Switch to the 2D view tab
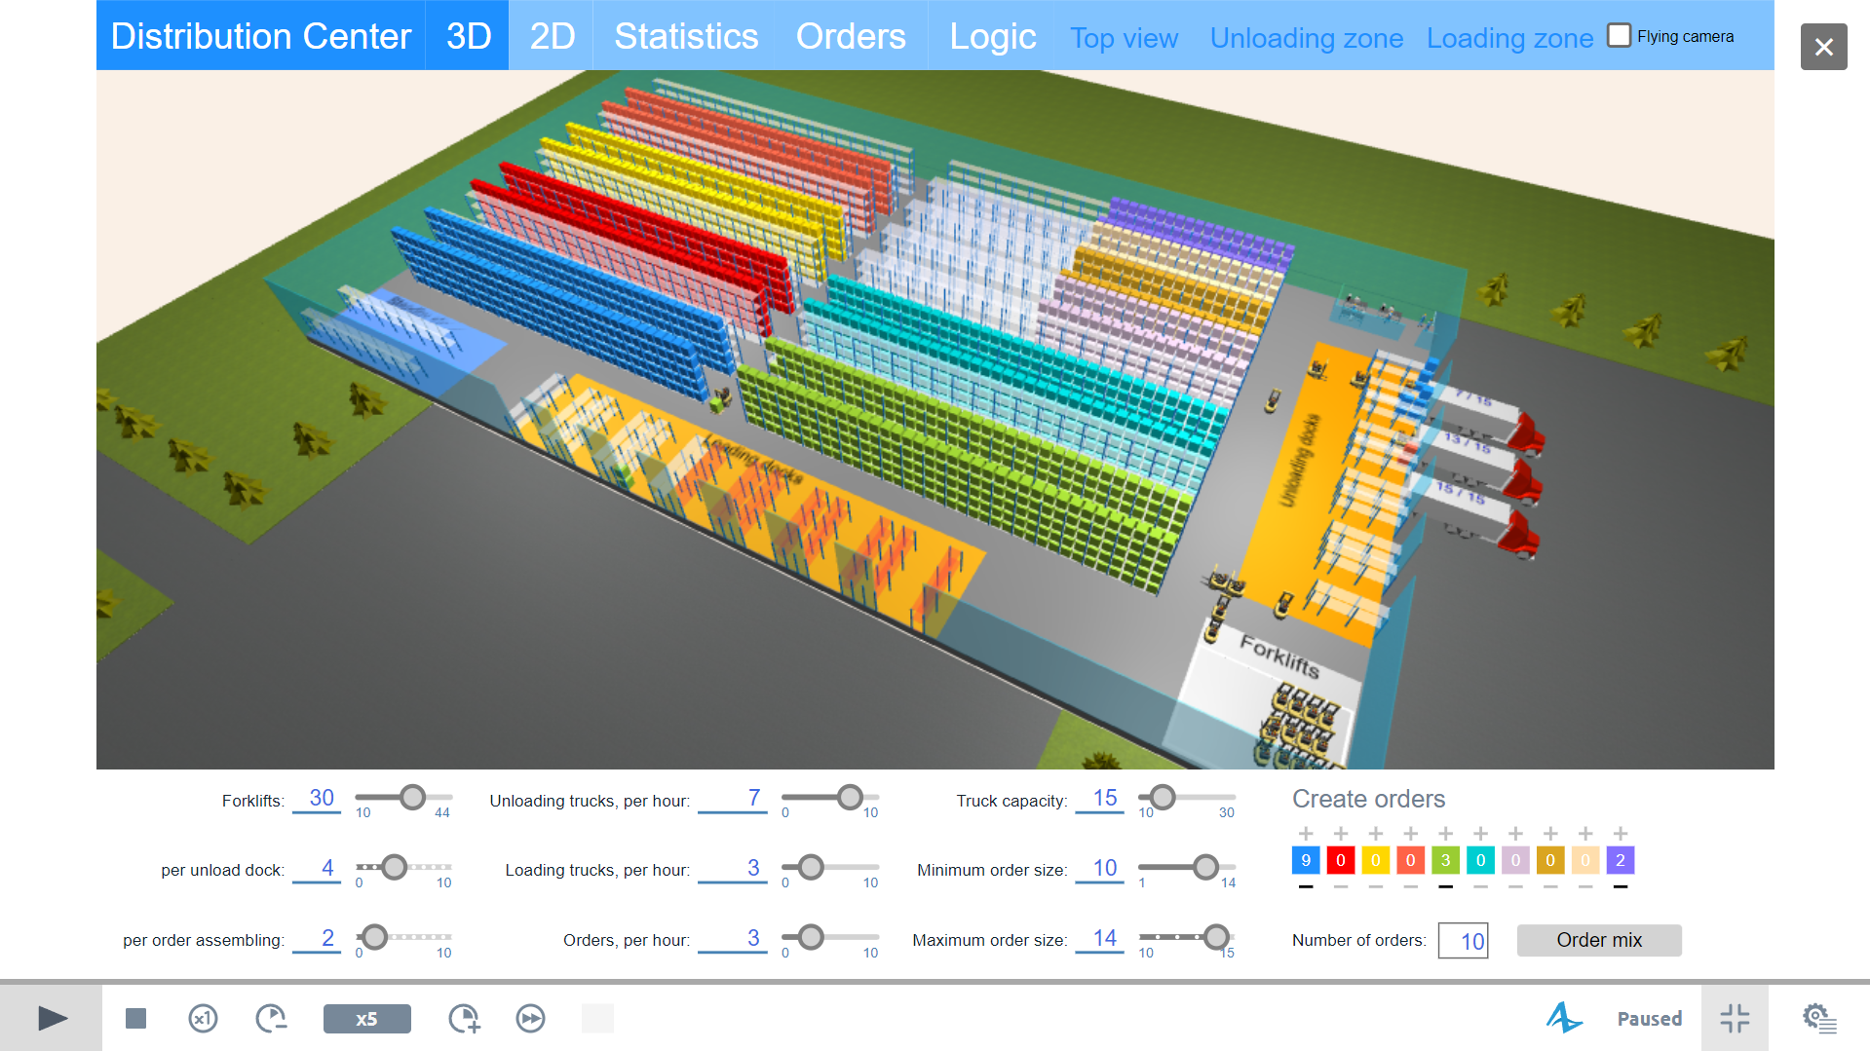The height and width of the screenshot is (1051, 1870). point(552,36)
